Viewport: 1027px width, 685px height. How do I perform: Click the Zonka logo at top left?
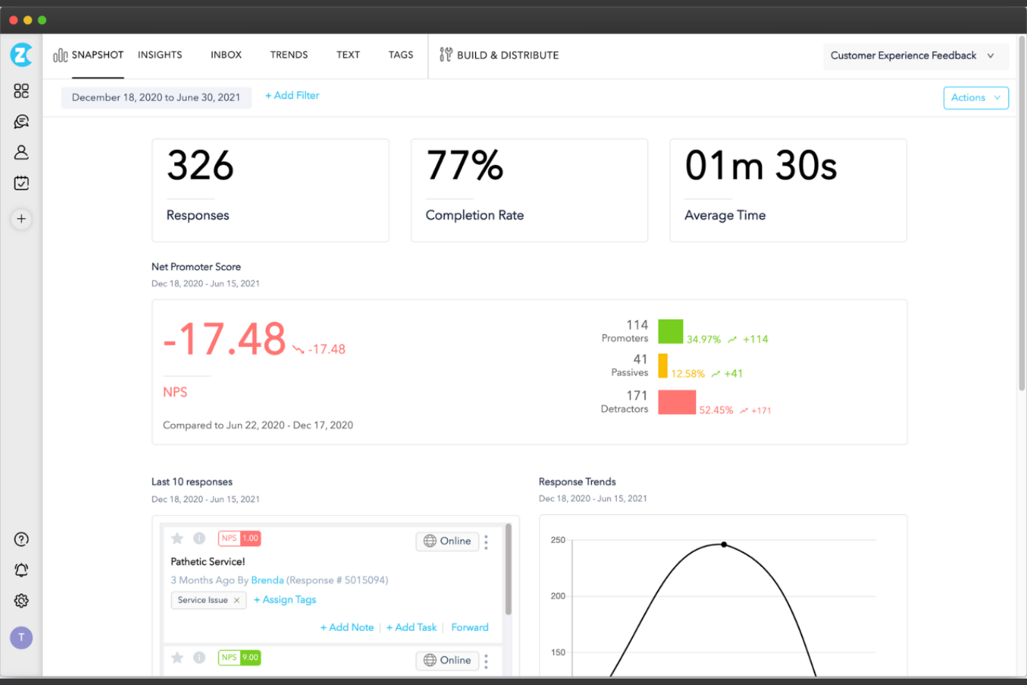tap(21, 56)
